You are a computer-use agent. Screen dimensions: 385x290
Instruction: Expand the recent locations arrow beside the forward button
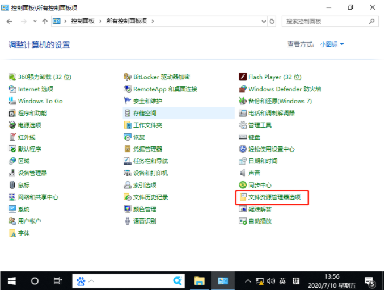[x=35, y=21]
